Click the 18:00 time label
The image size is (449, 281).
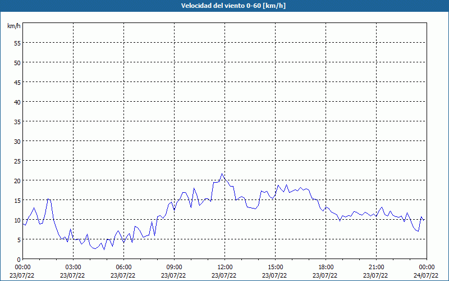click(326, 268)
